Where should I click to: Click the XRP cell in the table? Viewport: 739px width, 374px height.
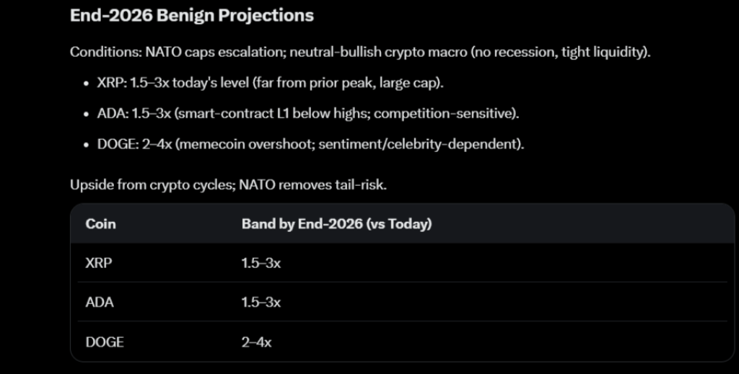[100, 263]
